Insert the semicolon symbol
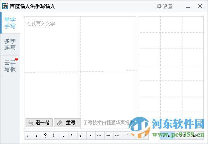Image resolution: width=208 pixels, height=144 pixels. click(73, 136)
